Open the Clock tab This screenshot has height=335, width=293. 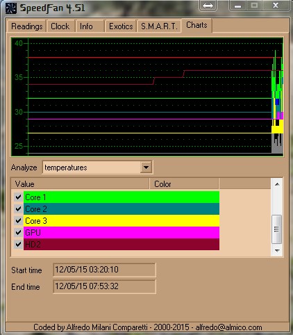[x=60, y=26]
